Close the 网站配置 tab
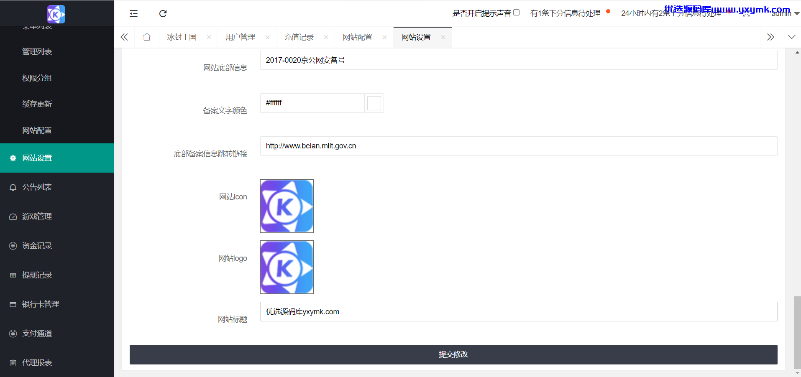Viewport: 801px width, 377px height. coord(384,37)
